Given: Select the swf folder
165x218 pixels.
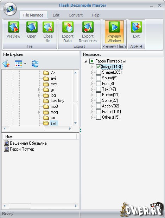Looking at the screenshot, I should coord(54,123).
